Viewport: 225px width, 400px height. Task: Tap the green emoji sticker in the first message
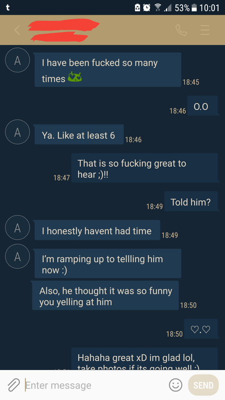point(74,77)
